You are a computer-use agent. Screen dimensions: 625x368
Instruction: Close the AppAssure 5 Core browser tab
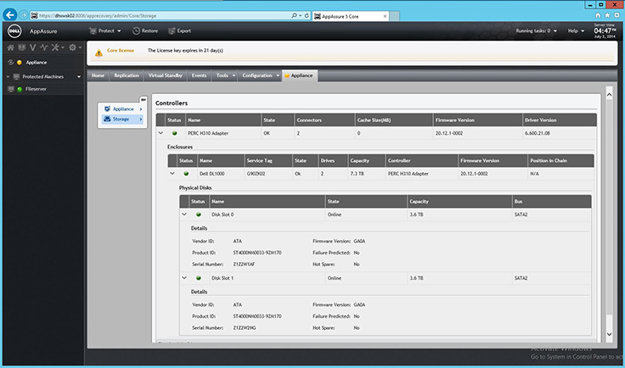coord(385,16)
